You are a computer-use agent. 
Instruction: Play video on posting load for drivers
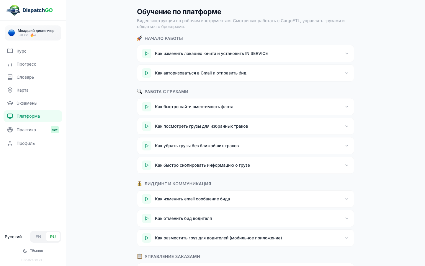point(147,238)
